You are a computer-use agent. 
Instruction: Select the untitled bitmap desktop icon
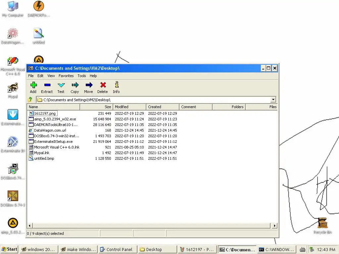[38, 33]
